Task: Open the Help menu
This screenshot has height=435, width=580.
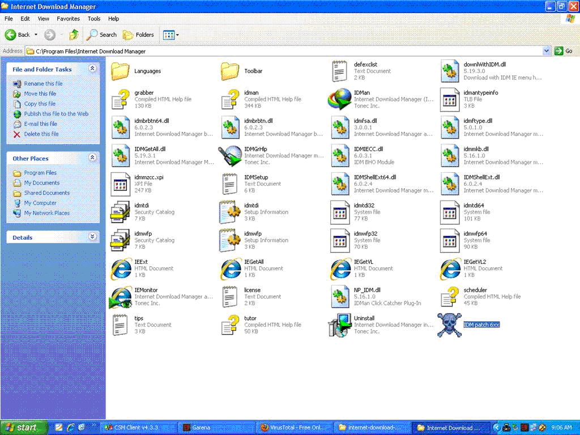Action: tap(113, 19)
